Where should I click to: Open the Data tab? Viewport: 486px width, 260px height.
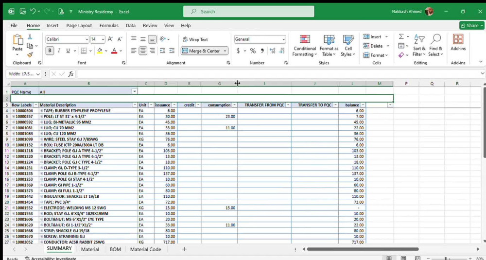(130, 25)
